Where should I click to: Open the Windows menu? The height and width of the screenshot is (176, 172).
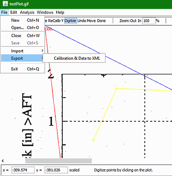tap(45, 12)
